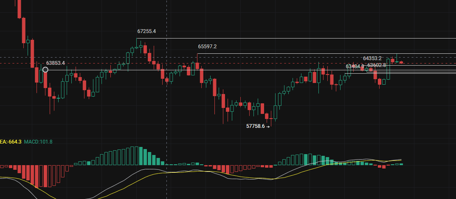Screen dimensions: 456x199
Task: Click the yellow EA:-664.3 indicator value
Action: click(11, 142)
